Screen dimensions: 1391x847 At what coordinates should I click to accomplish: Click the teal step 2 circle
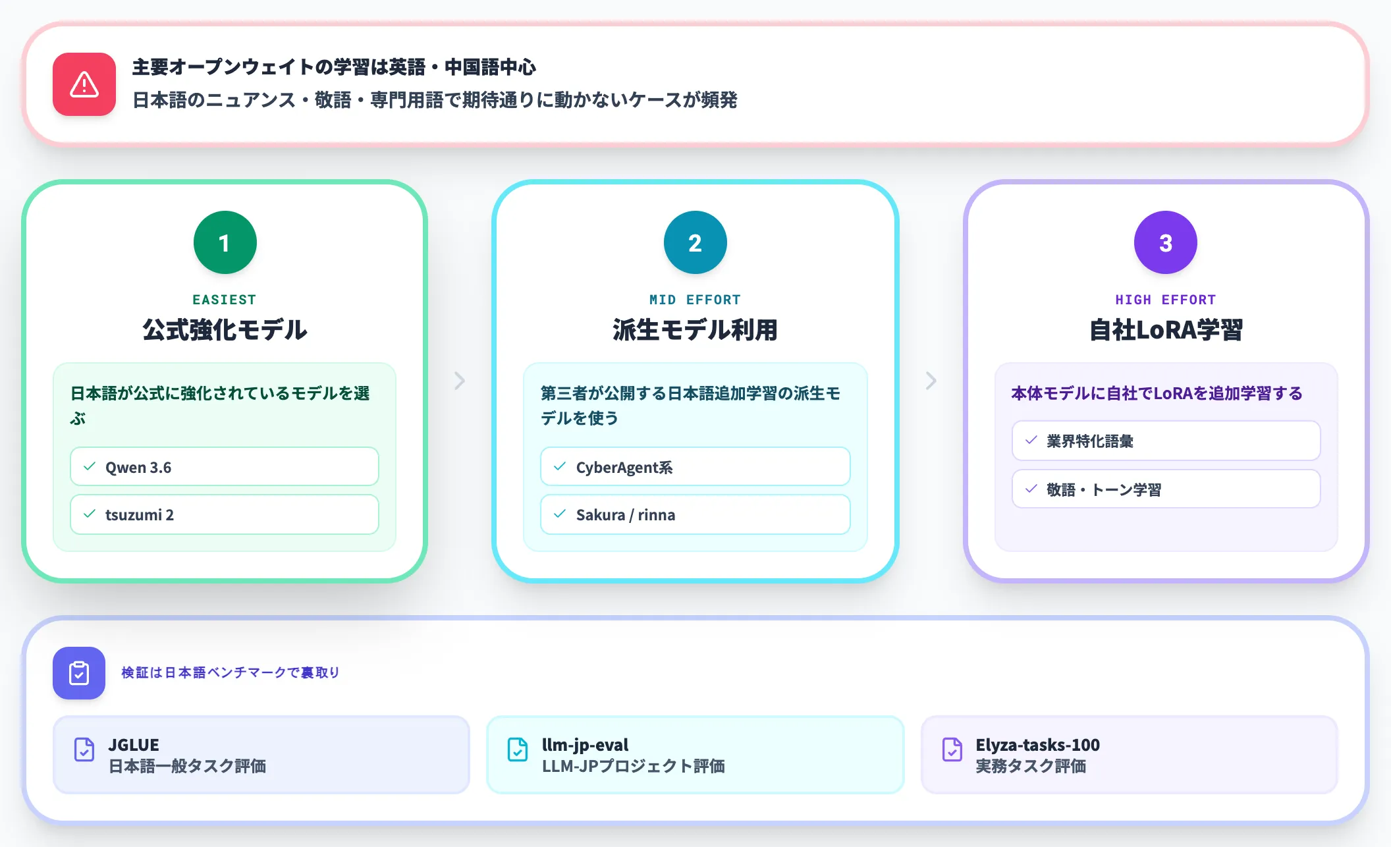(695, 242)
